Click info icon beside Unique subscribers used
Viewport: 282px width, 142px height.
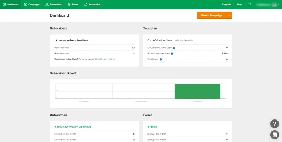click(174, 48)
